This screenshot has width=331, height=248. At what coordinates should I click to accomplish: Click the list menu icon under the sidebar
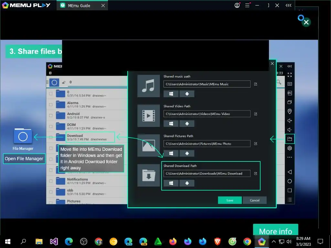[290, 200]
